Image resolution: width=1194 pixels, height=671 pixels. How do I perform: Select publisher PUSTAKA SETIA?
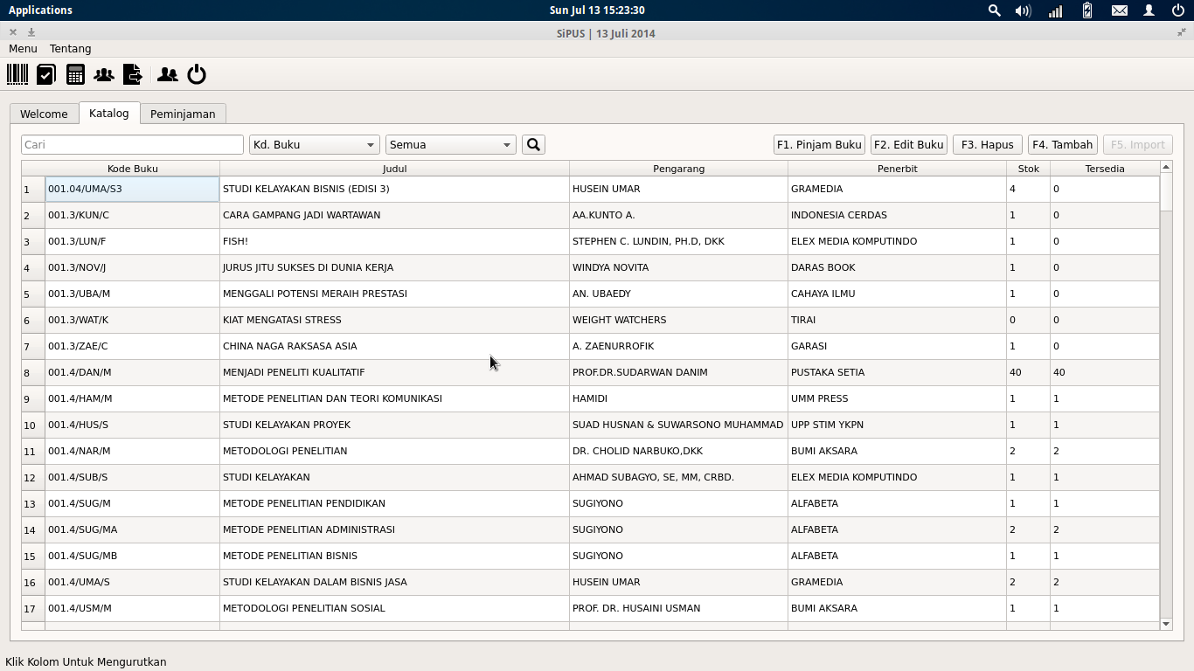pyautogui.click(x=898, y=372)
